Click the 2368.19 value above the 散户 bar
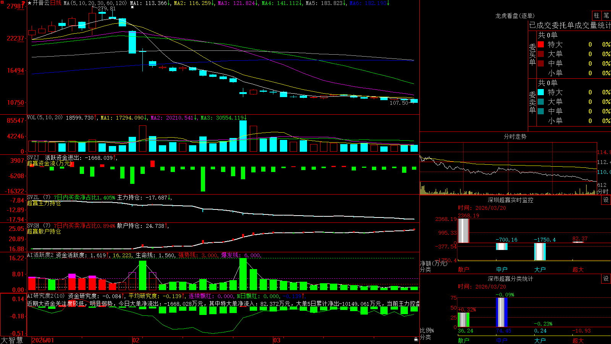Viewport: 611px width, 344px height. tap(469, 216)
